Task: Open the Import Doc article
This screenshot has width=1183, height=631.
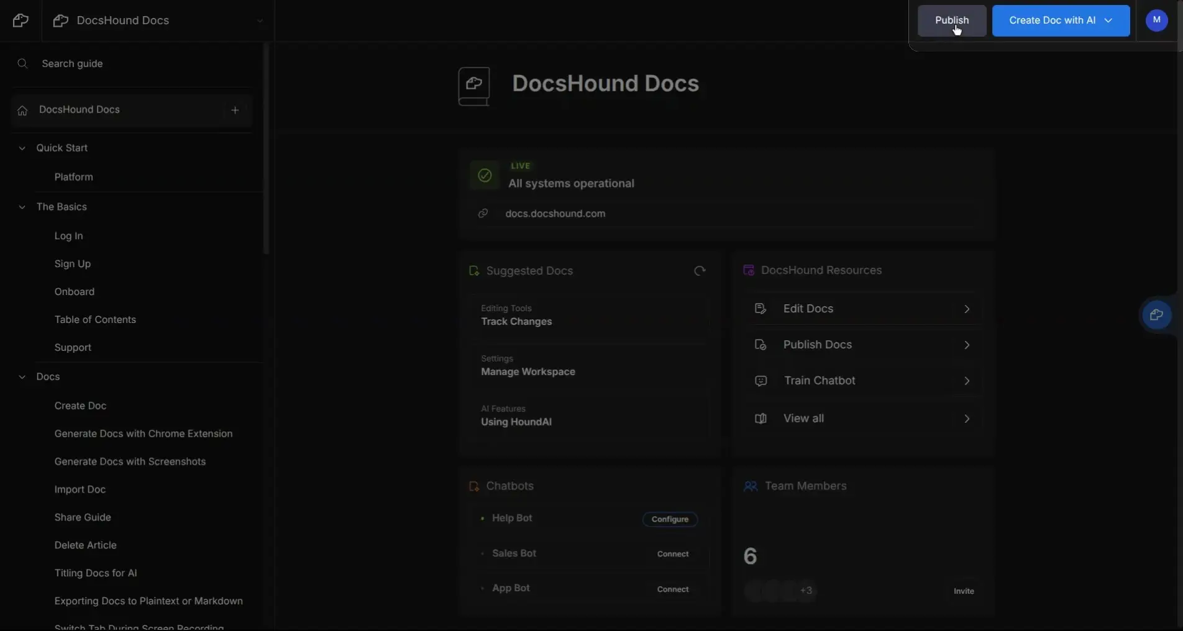Action: point(80,489)
